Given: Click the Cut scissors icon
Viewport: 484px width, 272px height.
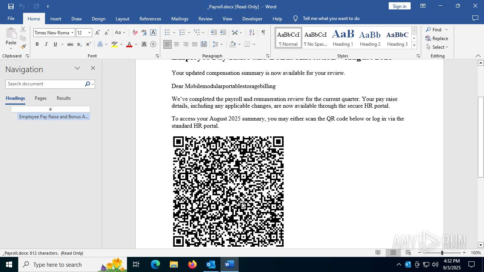Looking at the screenshot, I should coord(23,29).
